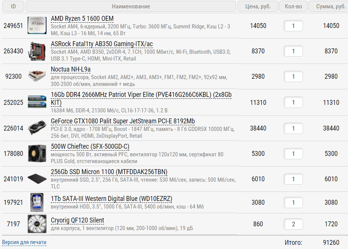Open 16Gb DDR4 Patriot Viper Elite link
Viewport: 348px width, 249px height.
pos(141,98)
